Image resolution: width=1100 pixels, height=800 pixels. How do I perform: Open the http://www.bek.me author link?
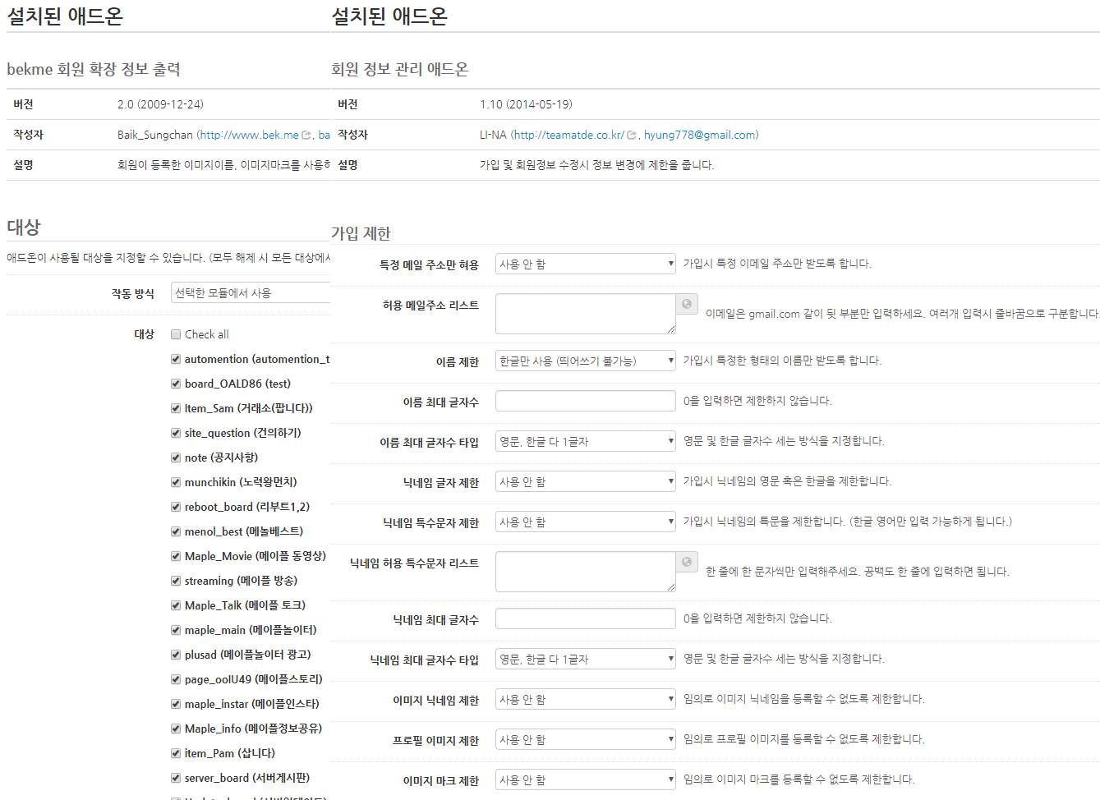coord(249,135)
